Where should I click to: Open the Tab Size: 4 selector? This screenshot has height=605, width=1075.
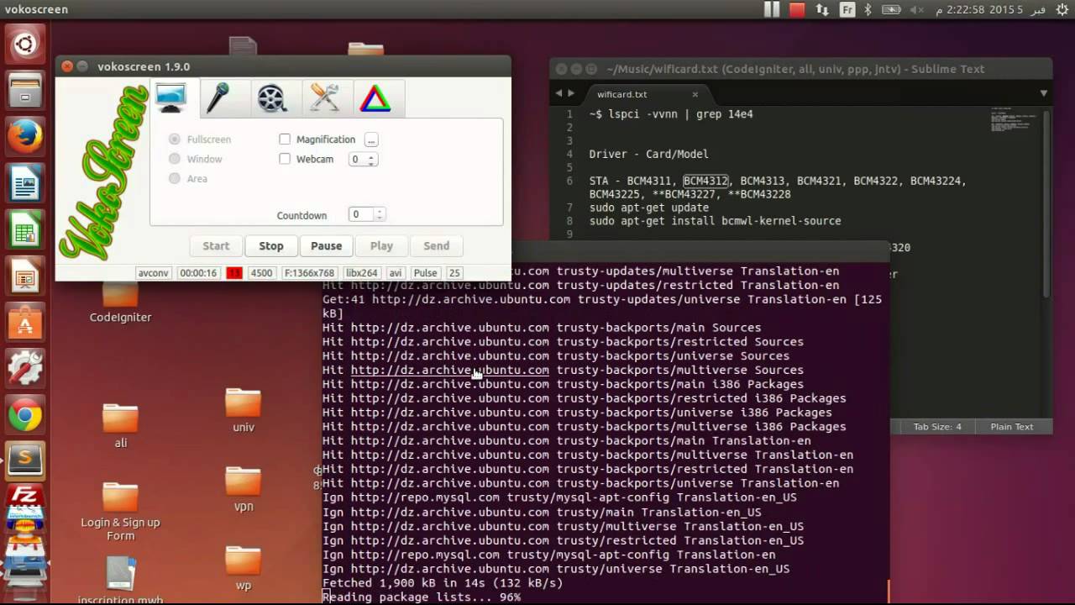[937, 427]
